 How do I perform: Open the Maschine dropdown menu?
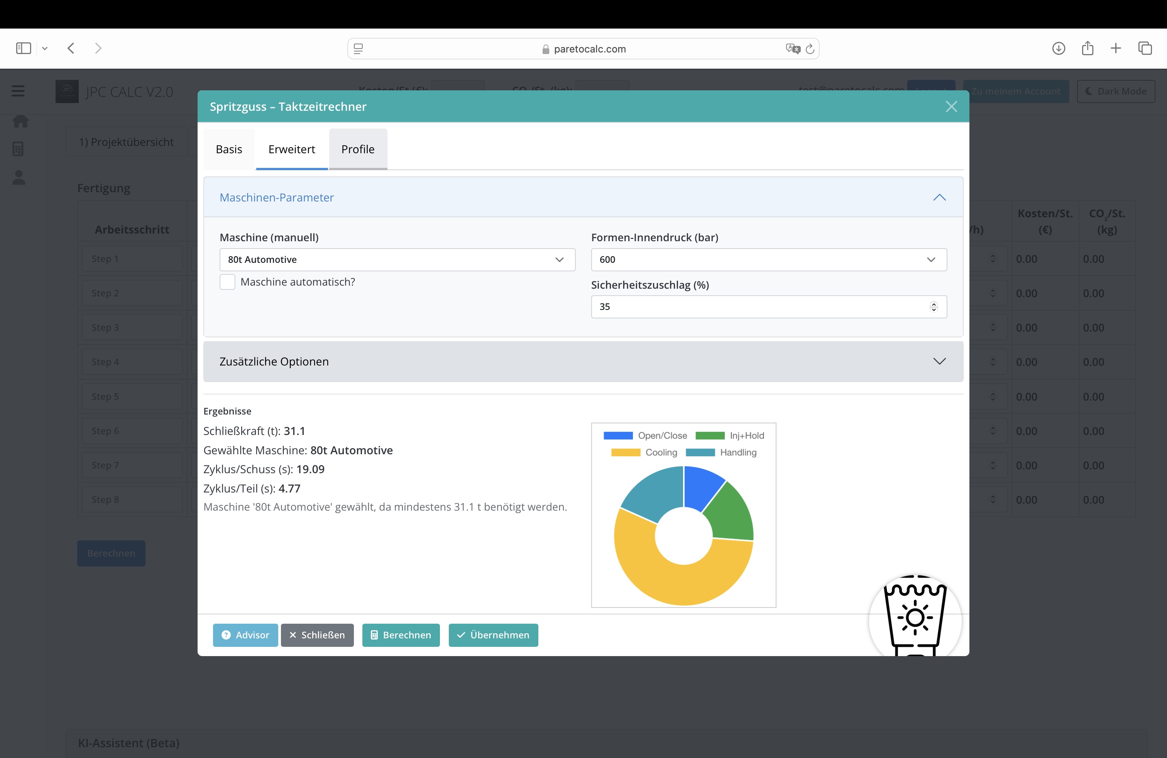click(396, 259)
